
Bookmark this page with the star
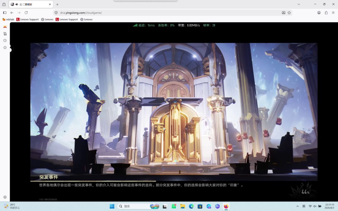click(x=289, y=13)
